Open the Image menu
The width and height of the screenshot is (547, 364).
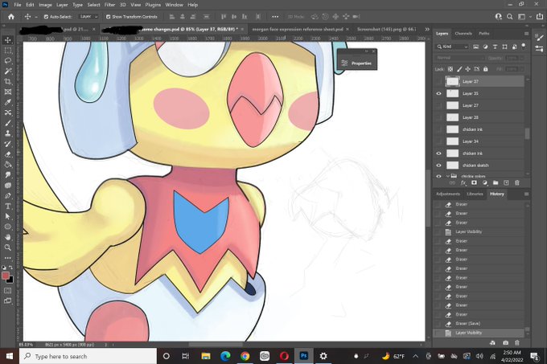click(45, 5)
